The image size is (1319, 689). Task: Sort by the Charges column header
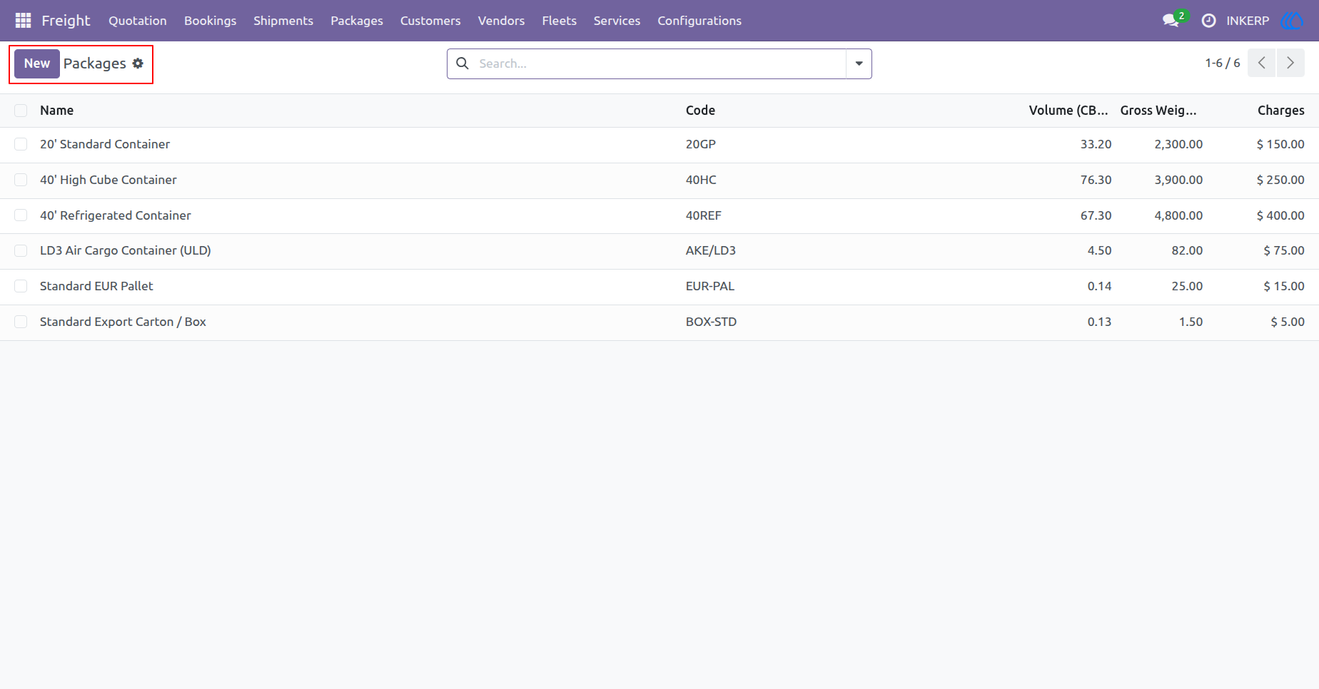coord(1280,111)
